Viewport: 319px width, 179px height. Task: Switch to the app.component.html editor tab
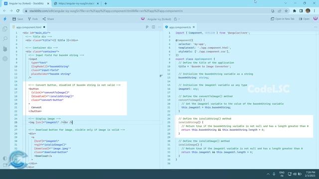(x=29, y=27)
